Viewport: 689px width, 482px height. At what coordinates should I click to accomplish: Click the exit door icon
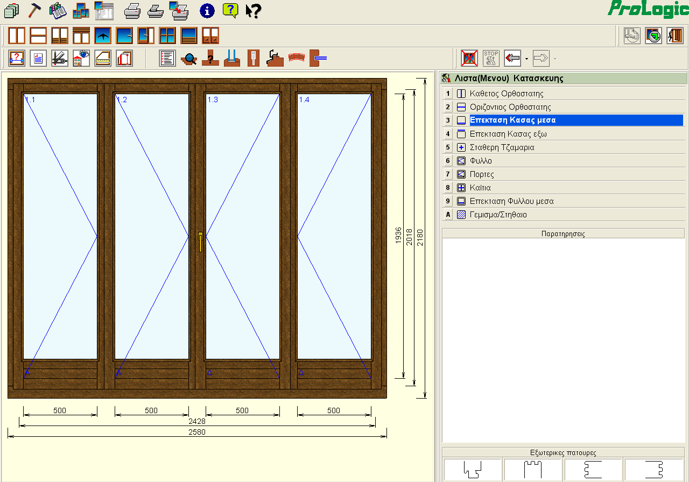pyautogui.click(x=675, y=36)
